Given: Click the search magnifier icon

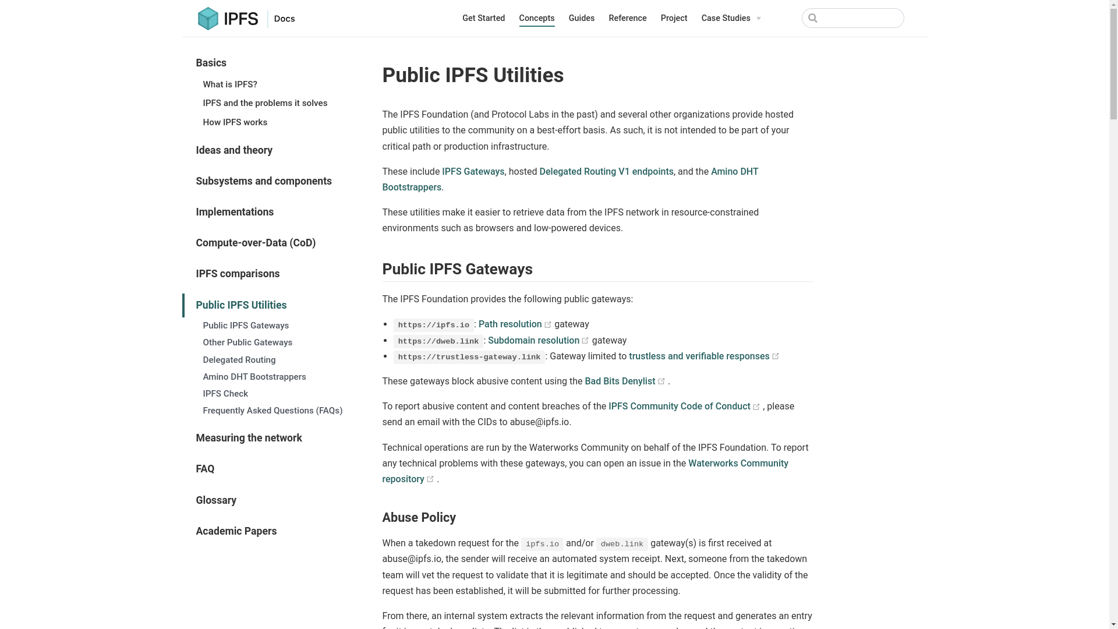Looking at the screenshot, I should coord(813,19).
